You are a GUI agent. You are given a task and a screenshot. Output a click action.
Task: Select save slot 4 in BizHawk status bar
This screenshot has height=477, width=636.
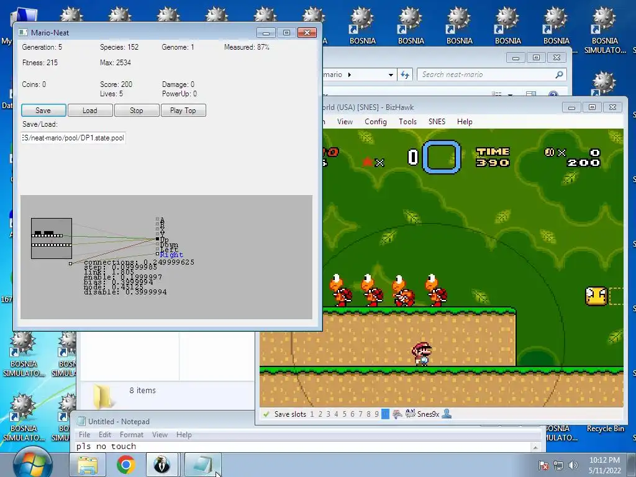pos(336,414)
